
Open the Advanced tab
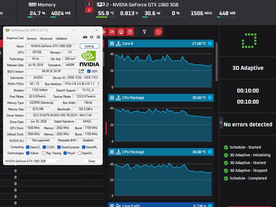click(46, 39)
